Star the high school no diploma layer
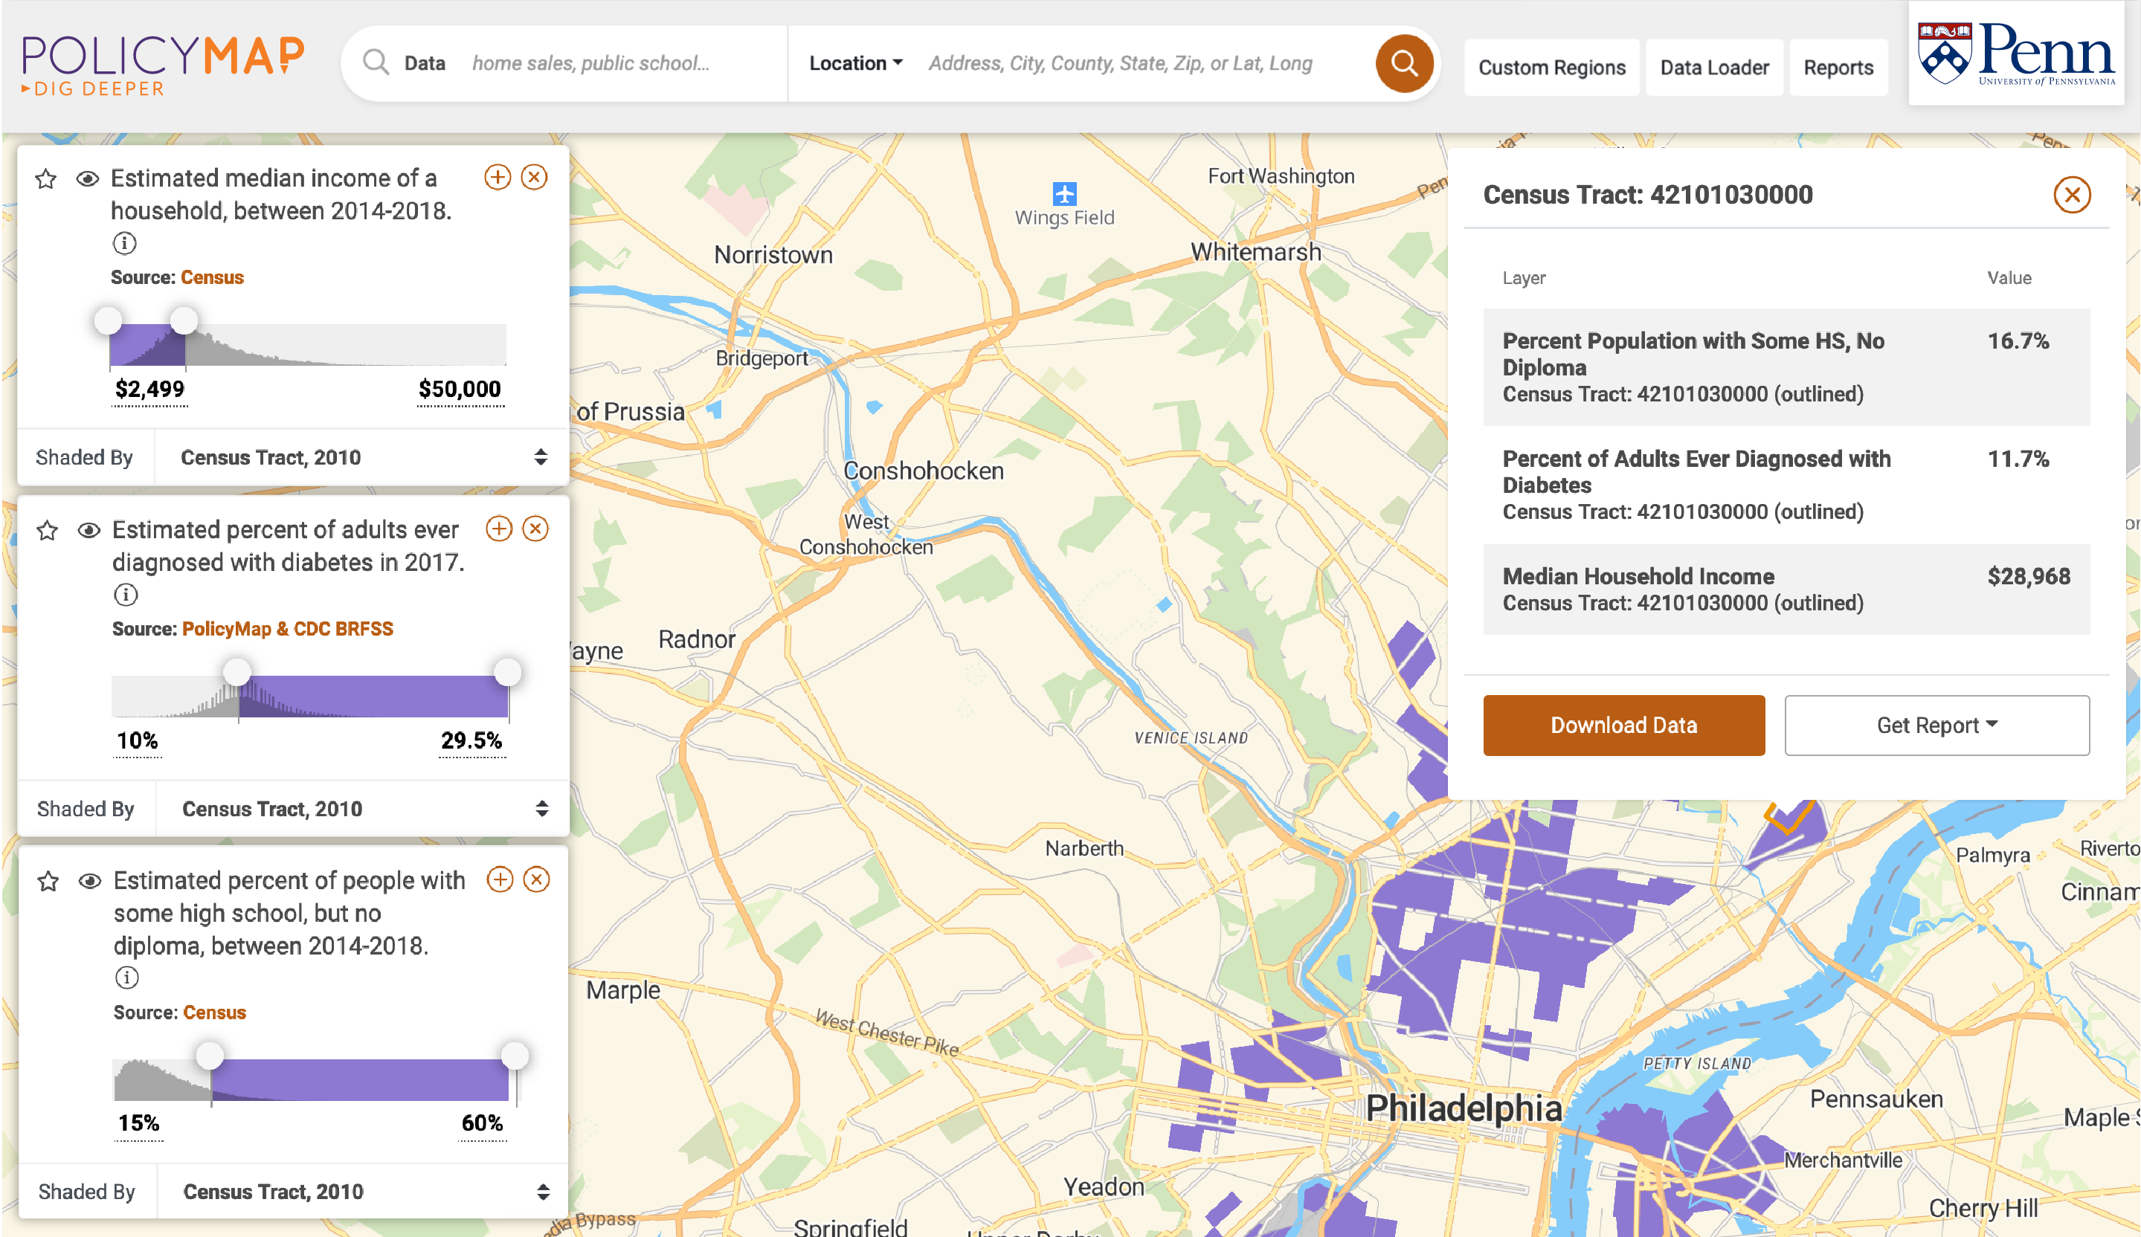Viewport: 2141px width, 1237px height. pos(48,881)
